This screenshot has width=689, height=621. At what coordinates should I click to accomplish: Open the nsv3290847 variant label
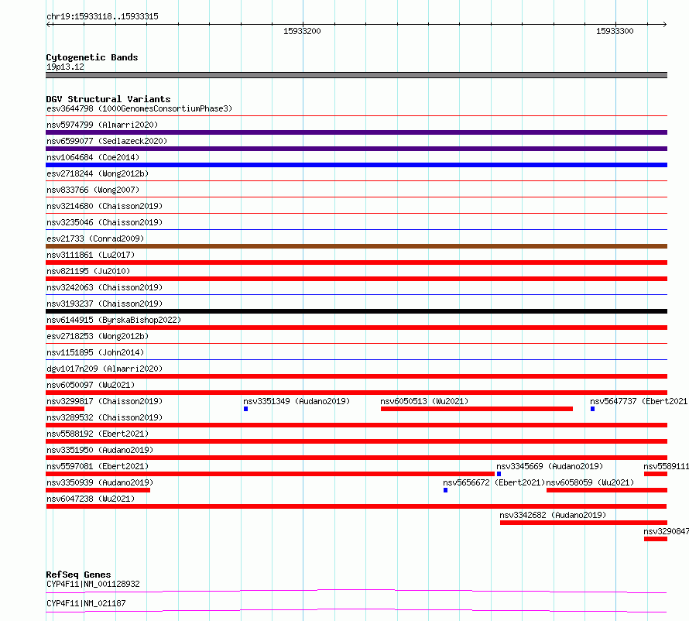tap(666, 531)
